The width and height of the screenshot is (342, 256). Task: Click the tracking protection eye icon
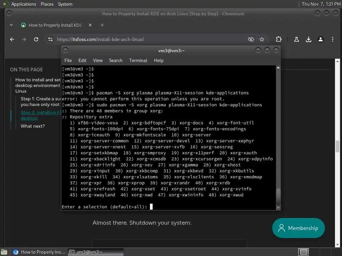click(251, 39)
